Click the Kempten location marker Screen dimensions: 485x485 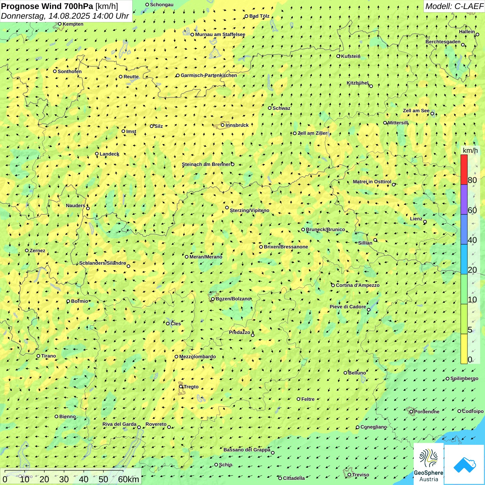(x=60, y=24)
